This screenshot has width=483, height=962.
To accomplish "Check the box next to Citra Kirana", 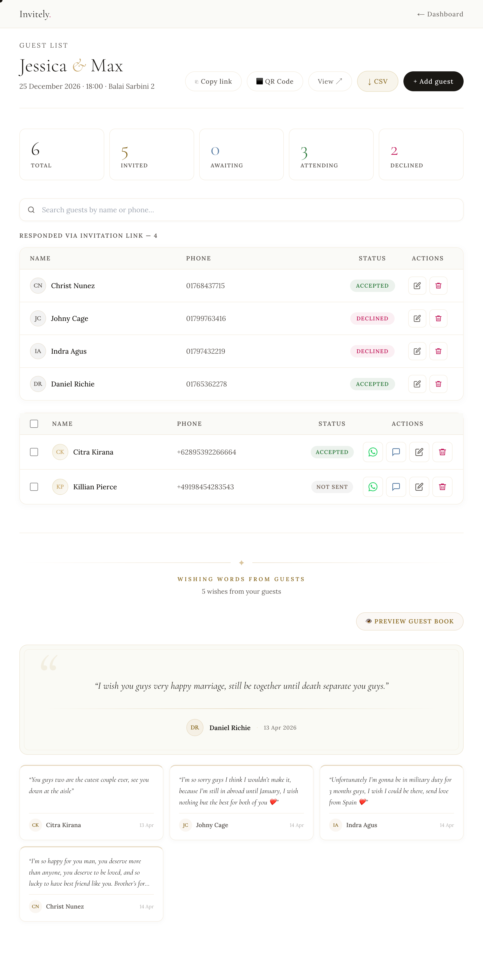I will click(34, 452).
